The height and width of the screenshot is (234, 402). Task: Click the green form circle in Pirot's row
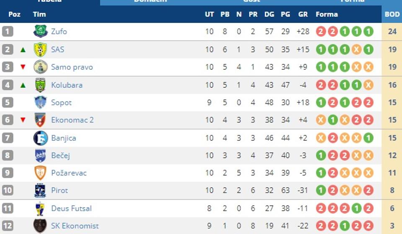click(x=321, y=190)
